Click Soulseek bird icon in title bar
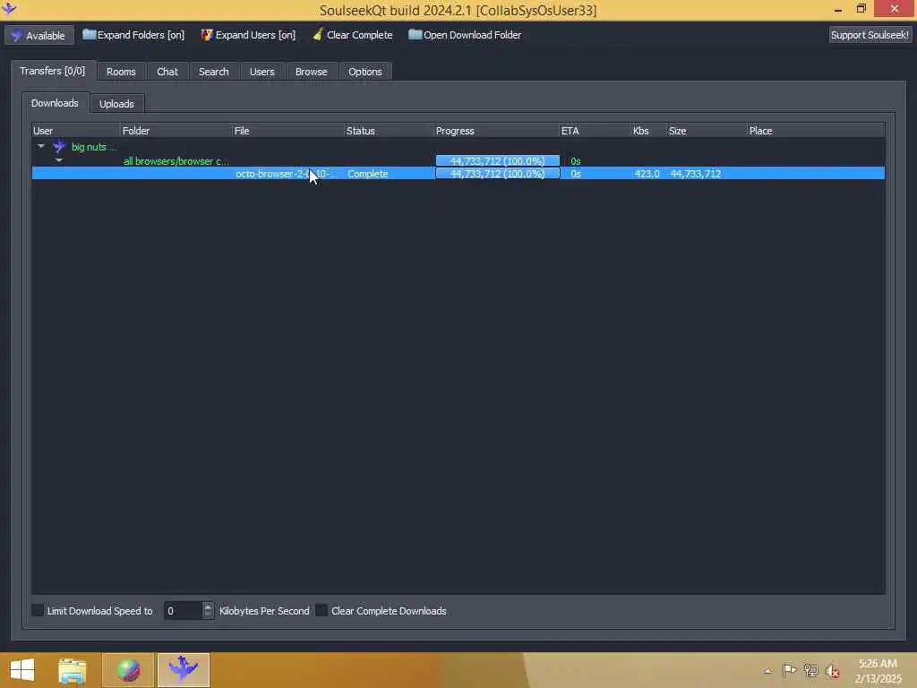This screenshot has width=917, height=688. [x=9, y=9]
